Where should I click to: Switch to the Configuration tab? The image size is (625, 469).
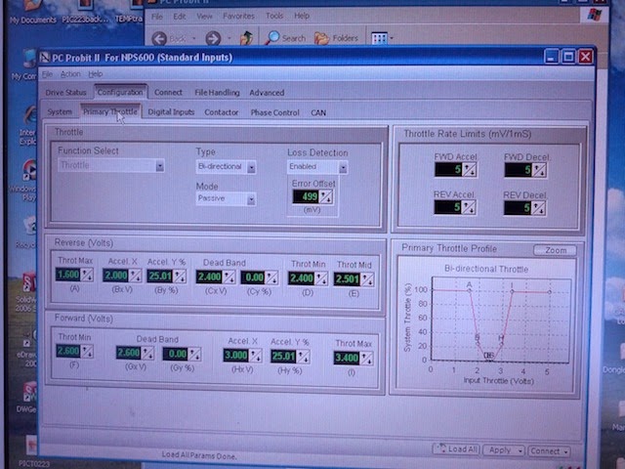pos(120,92)
